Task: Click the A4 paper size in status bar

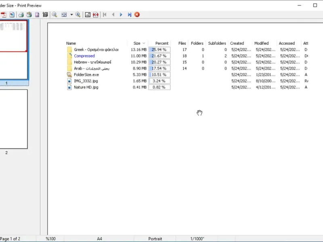Action: pos(100,239)
